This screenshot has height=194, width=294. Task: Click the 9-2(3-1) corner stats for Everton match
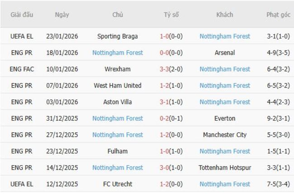[x=278, y=118]
